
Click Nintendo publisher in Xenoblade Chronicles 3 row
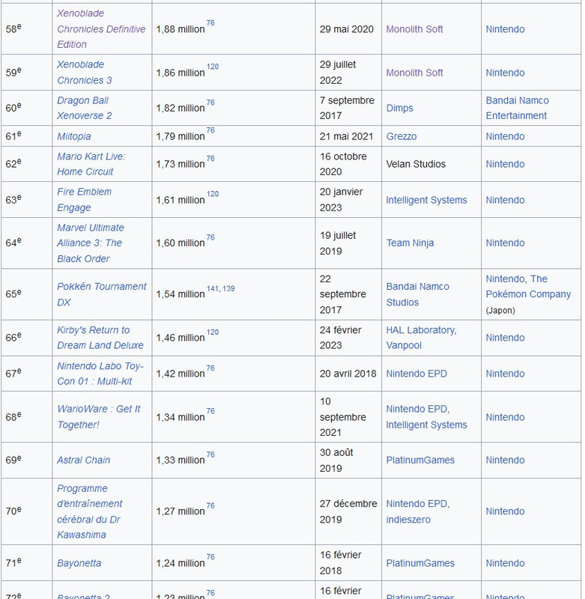point(505,73)
